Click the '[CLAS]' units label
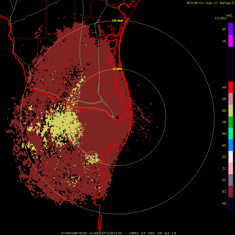The image size is (235, 235). coord(221,18)
